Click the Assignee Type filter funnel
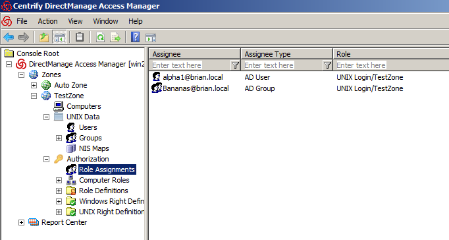This screenshot has width=449, height=240. (x=327, y=65)
